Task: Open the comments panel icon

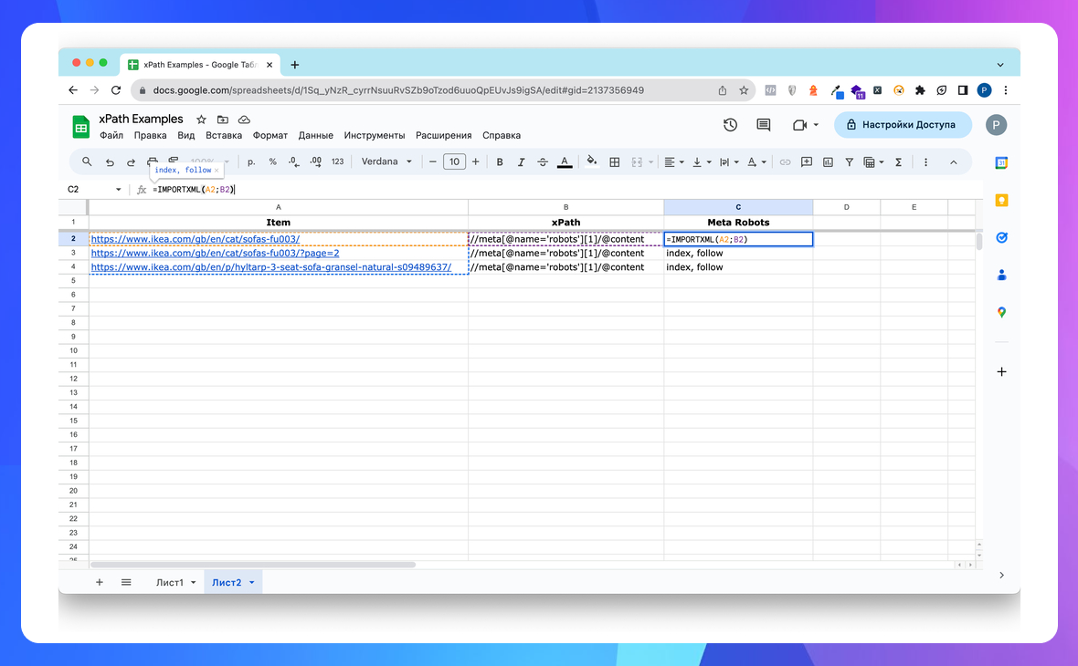Action: click(x=764, y=125)
